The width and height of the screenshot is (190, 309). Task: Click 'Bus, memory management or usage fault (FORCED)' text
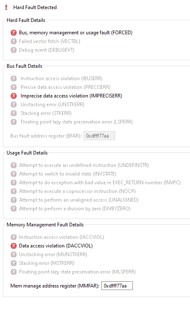[76, 33]
